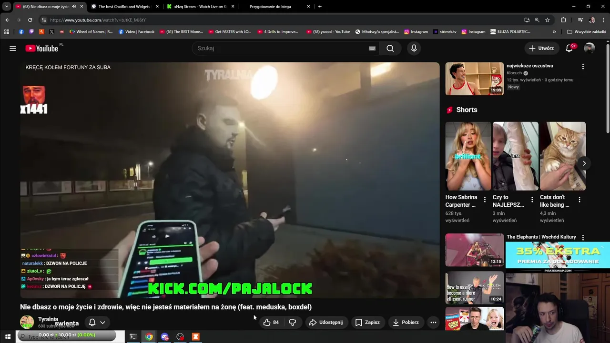Show next Shorts with right arrow
The height and width of the screenshot is (343, 610).
coord(584,163)
